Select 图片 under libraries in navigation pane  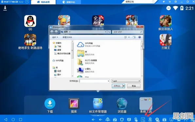[x=58, y=75]
